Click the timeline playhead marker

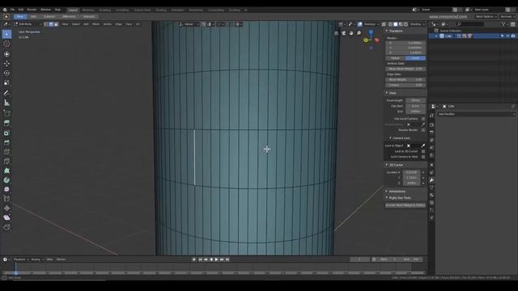click(15, 272)
